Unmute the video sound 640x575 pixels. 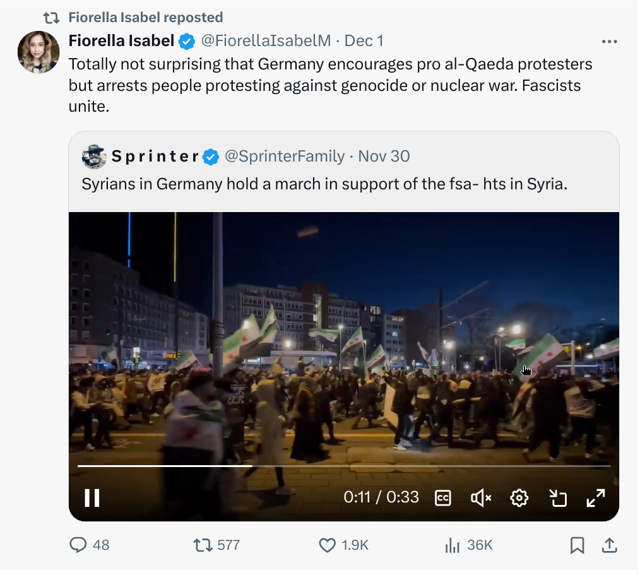[x=481, y=498]
